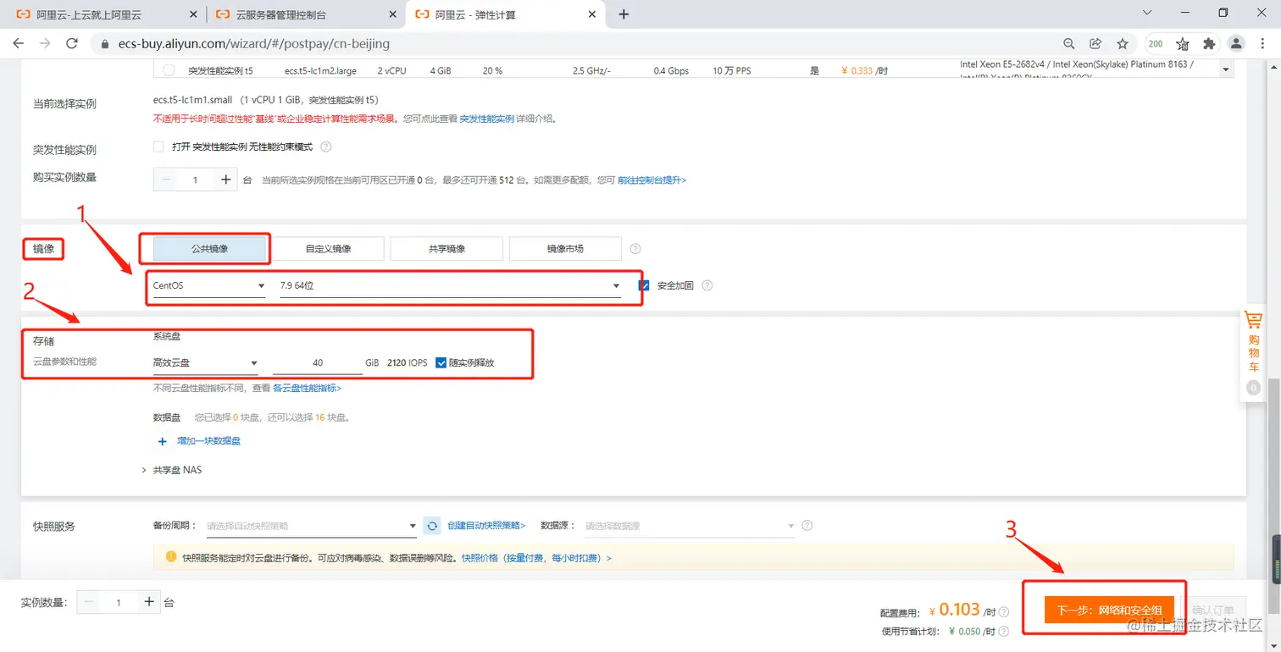Open the 7.9 64位 version dropdown
The height and width of the screenshot is (652, 1281).
coord(450,286)
